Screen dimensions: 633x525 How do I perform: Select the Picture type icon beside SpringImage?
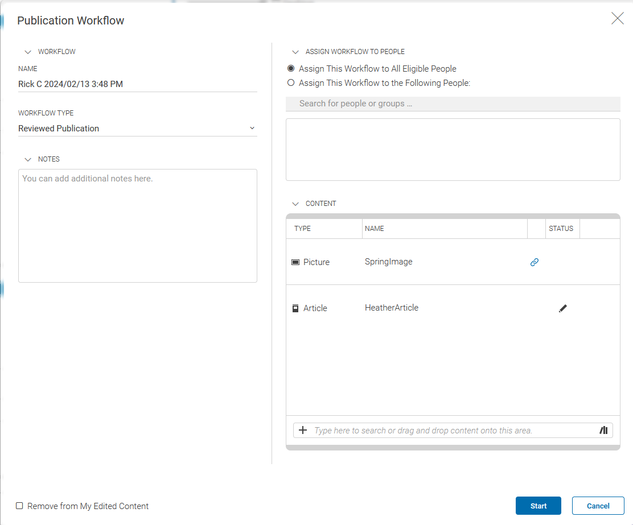point(295,262)
